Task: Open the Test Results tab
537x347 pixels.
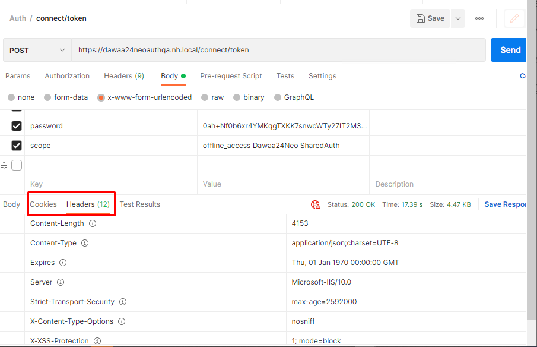Action: (140, 204)
